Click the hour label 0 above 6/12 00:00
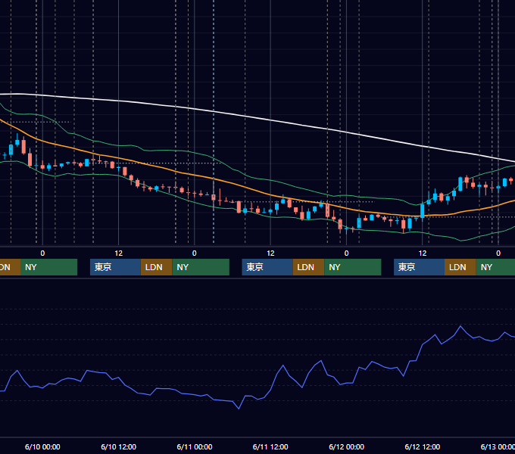The image size is (515, 454). (x=347, y=253)
